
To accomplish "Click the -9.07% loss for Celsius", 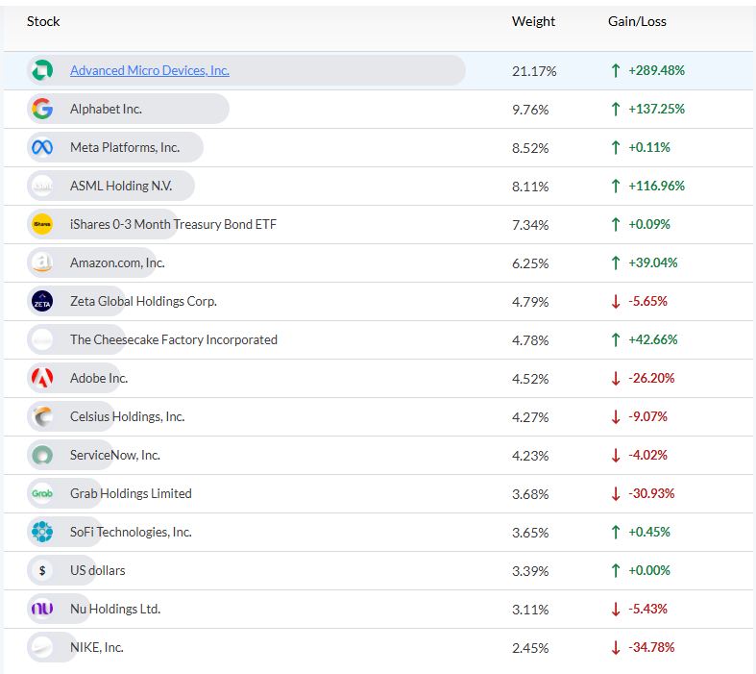I will click(648, 416).
